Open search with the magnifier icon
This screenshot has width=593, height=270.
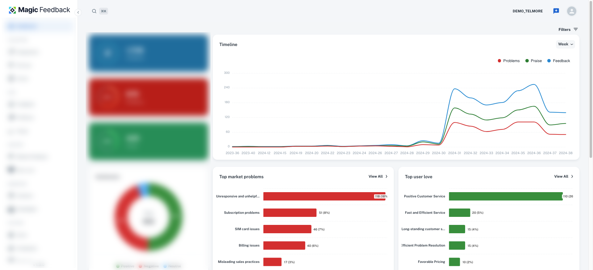[94, 11]
